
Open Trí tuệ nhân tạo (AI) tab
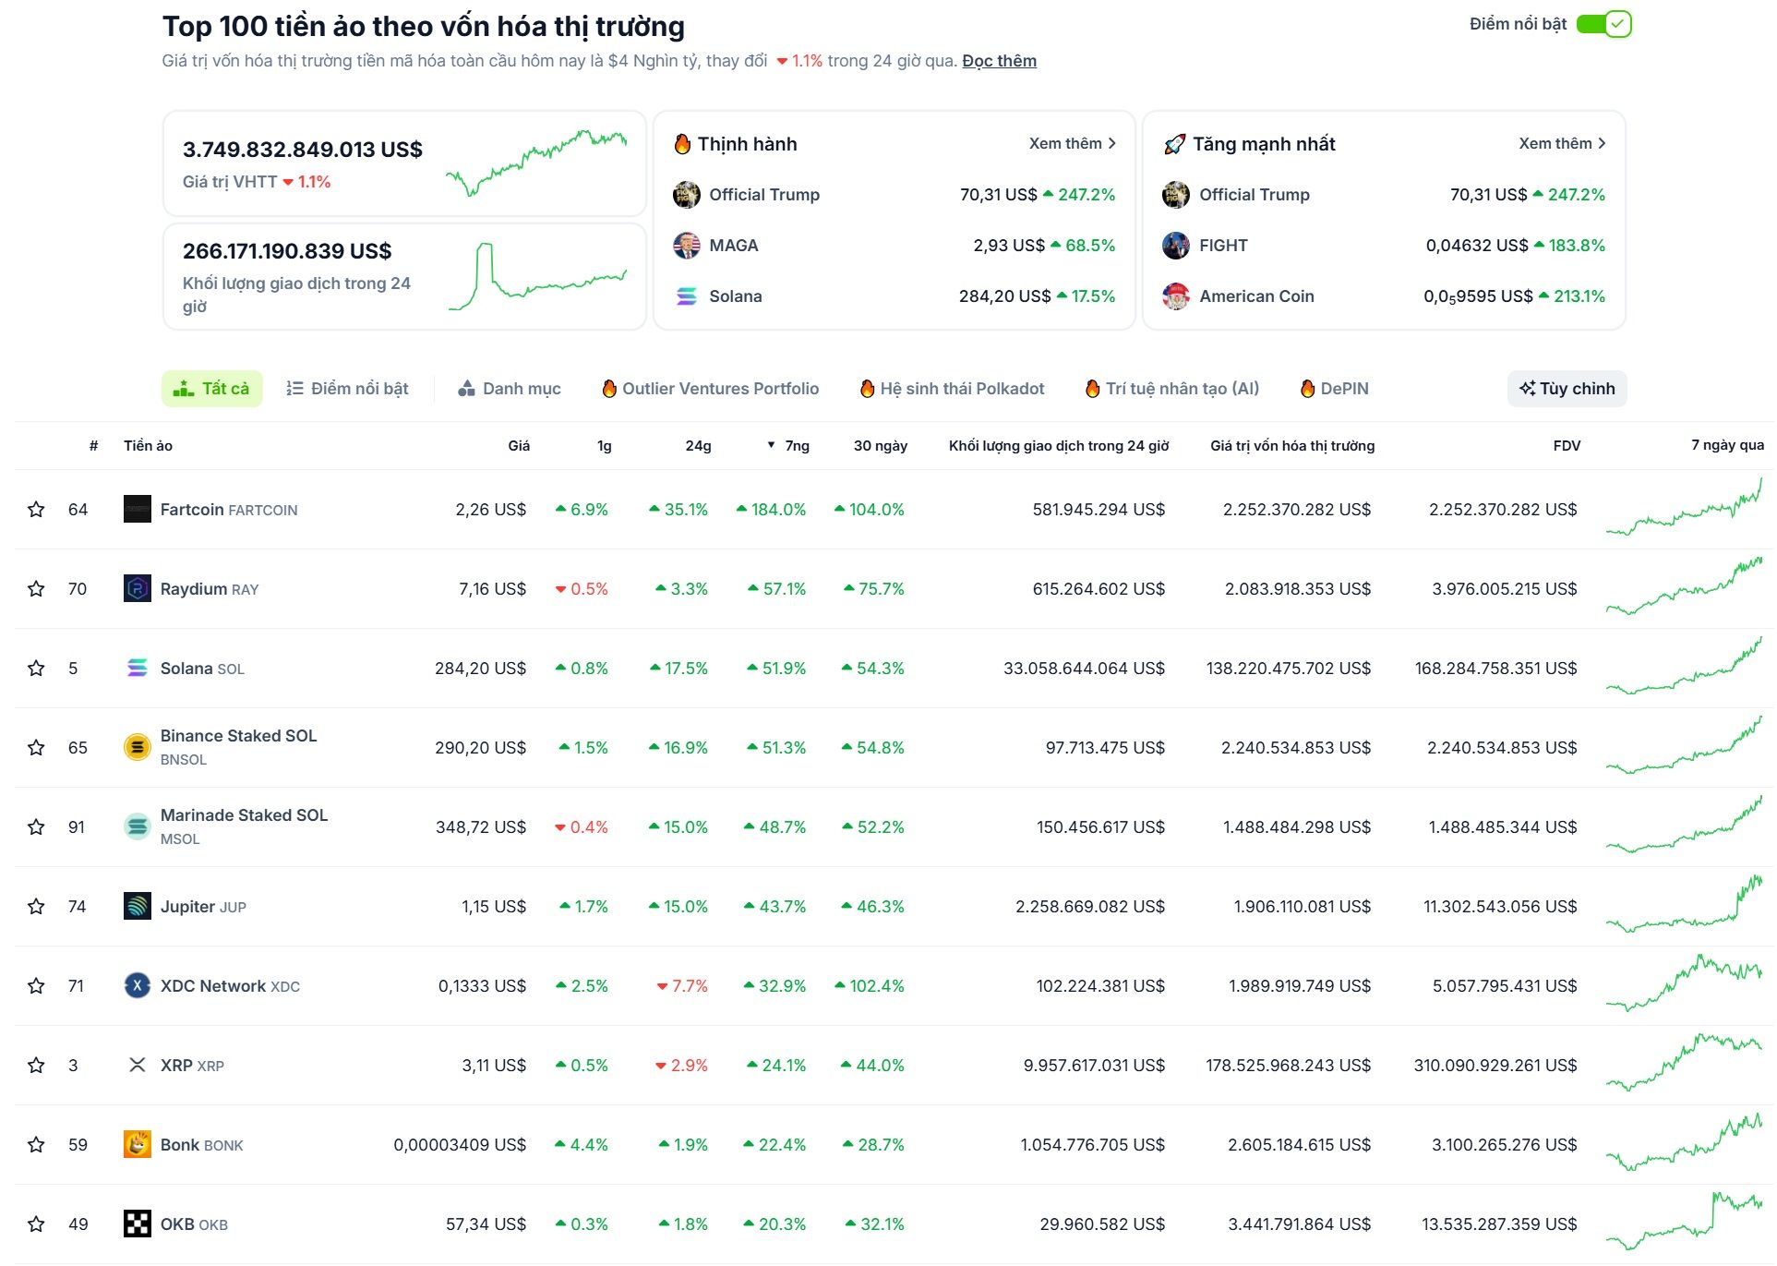click(x=1172, y=389)
